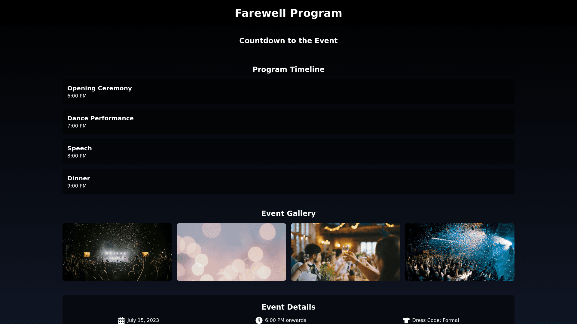
Task: Click the Event Details heading
Action: point(288,307)
